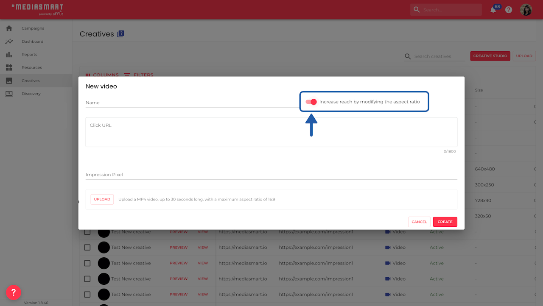543x306 pixels.
Task: Click the CREATE button in the dialog
Action: [445, 222]
